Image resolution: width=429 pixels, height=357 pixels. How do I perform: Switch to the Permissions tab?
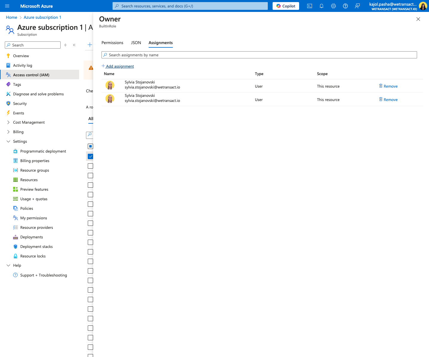click(x=112, y=43)
